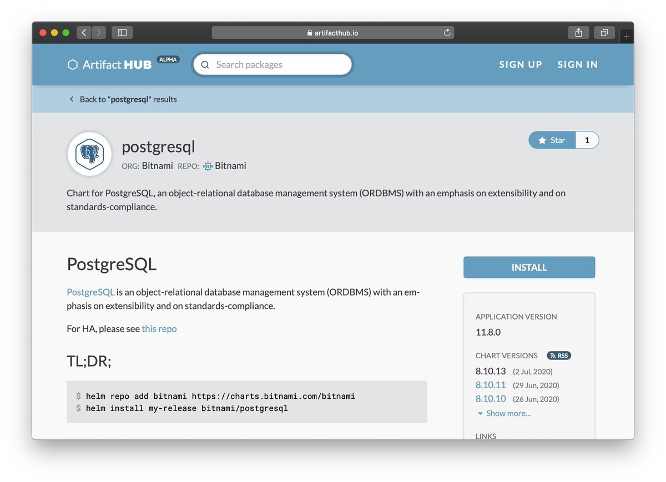666x482 pixels.
Task: Click the INSTALL button
Action: pos(529,267)
